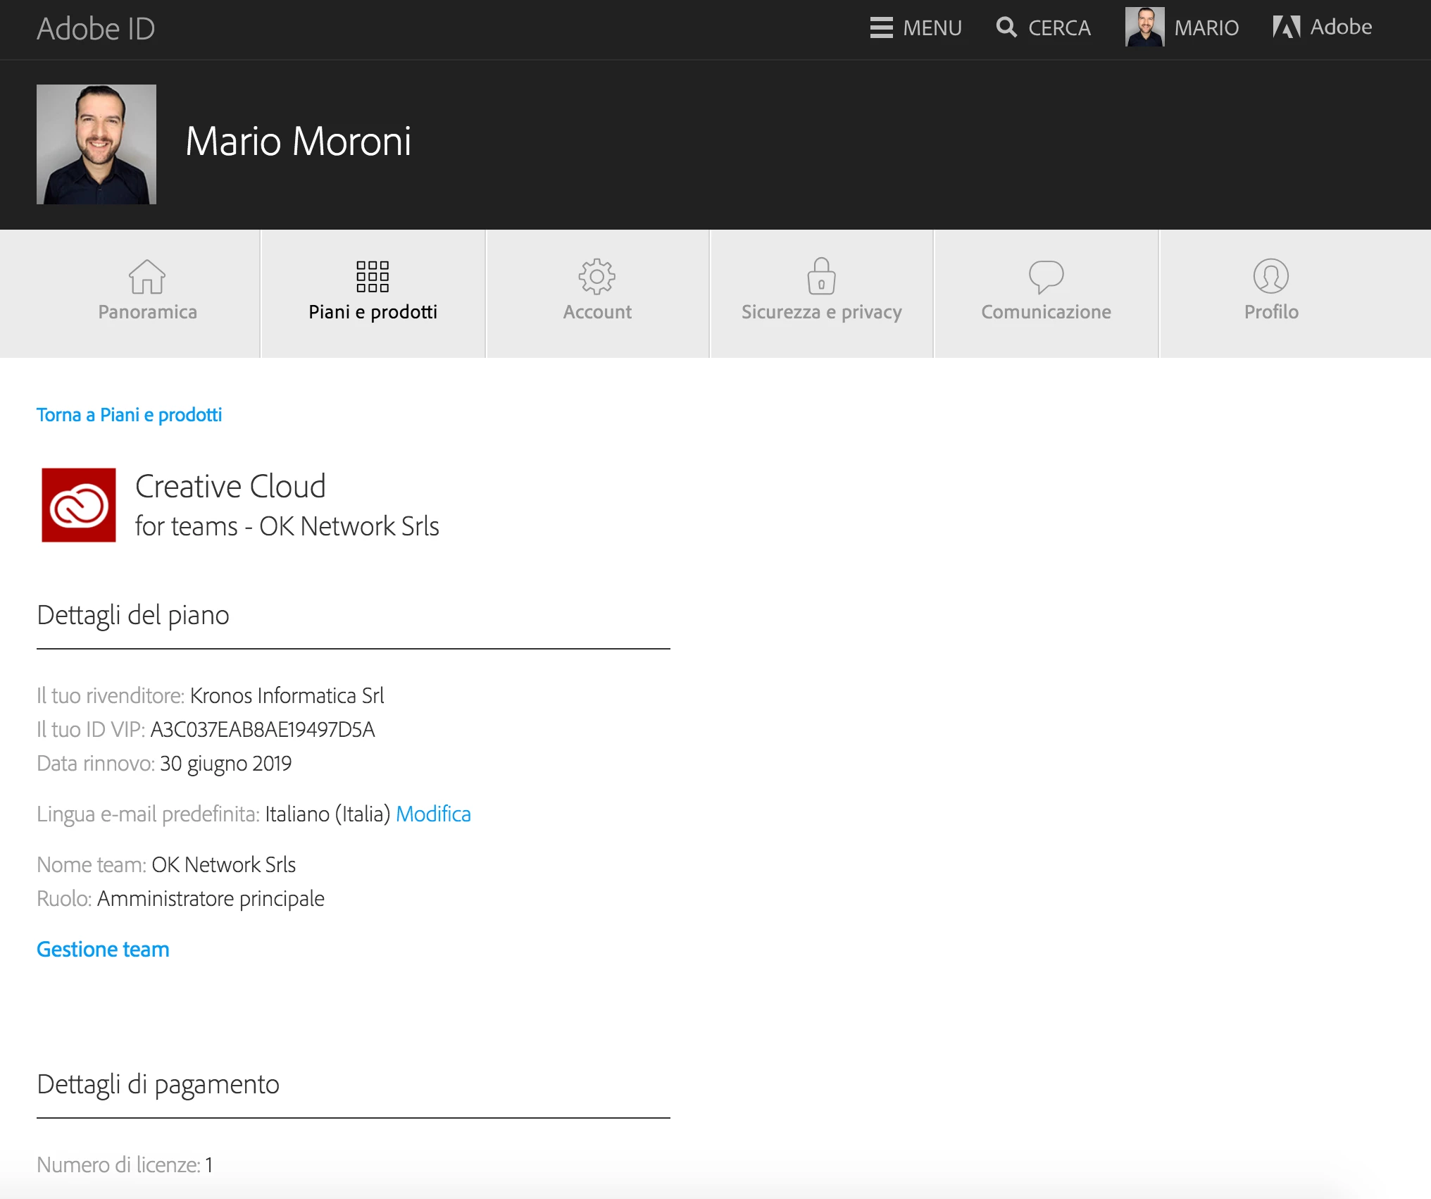
Task: Click the role Amministratore principale
Action: pyautogui.click(x=211, y=898)
